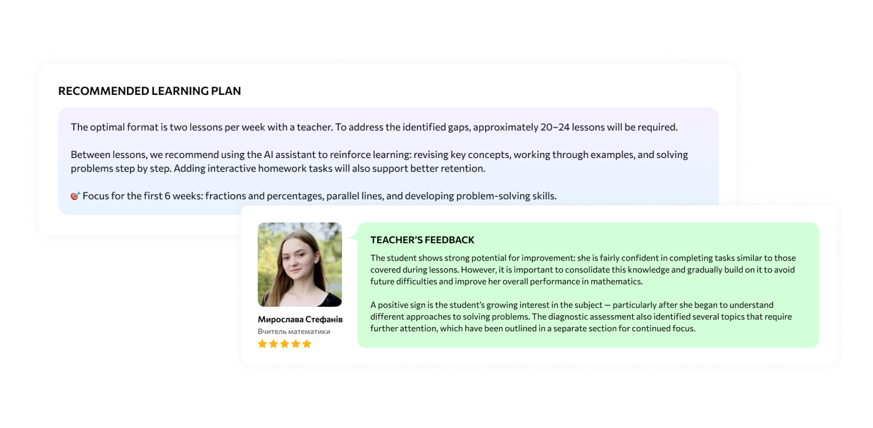873x428 pixels.
Task: Open the teacher's profile photo
Action: coord(300,264)
